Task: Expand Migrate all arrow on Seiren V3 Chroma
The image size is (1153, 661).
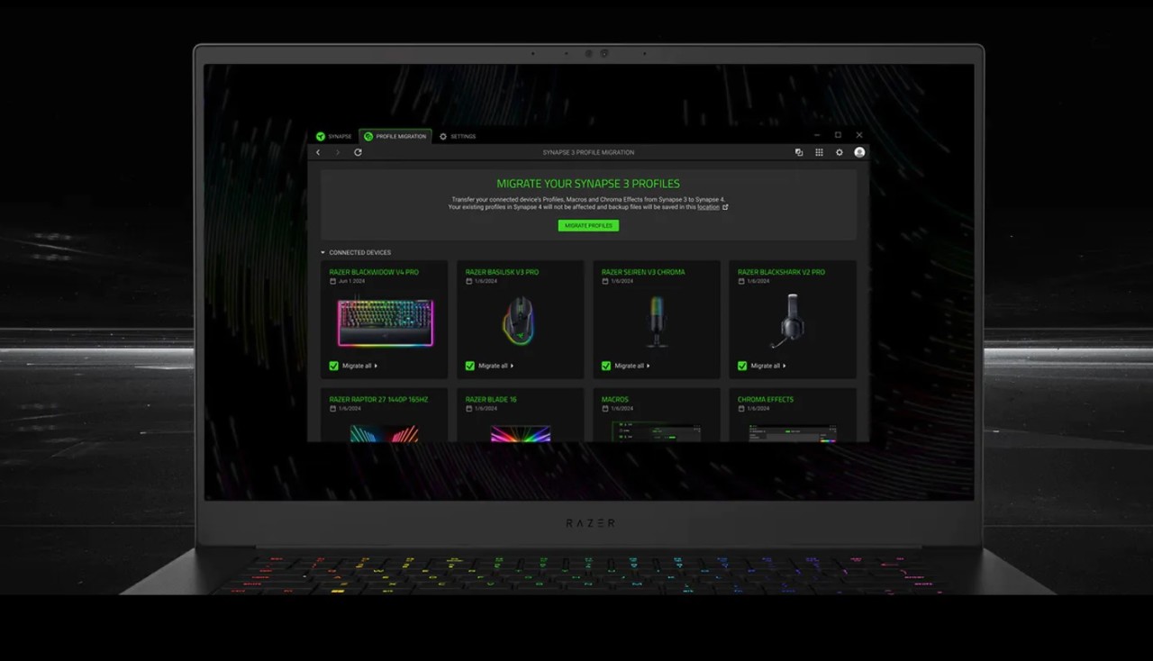Action: click(x=648, y=366)
